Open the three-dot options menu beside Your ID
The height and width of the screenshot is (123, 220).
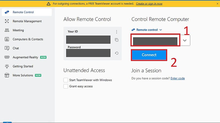117,32
